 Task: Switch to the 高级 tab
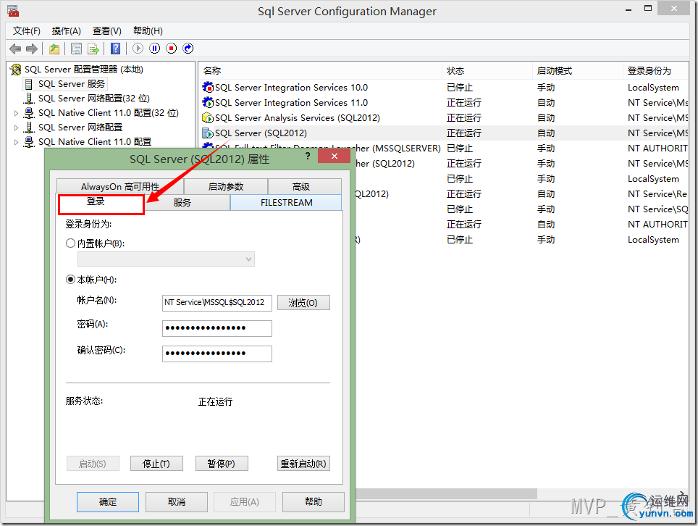305,187
